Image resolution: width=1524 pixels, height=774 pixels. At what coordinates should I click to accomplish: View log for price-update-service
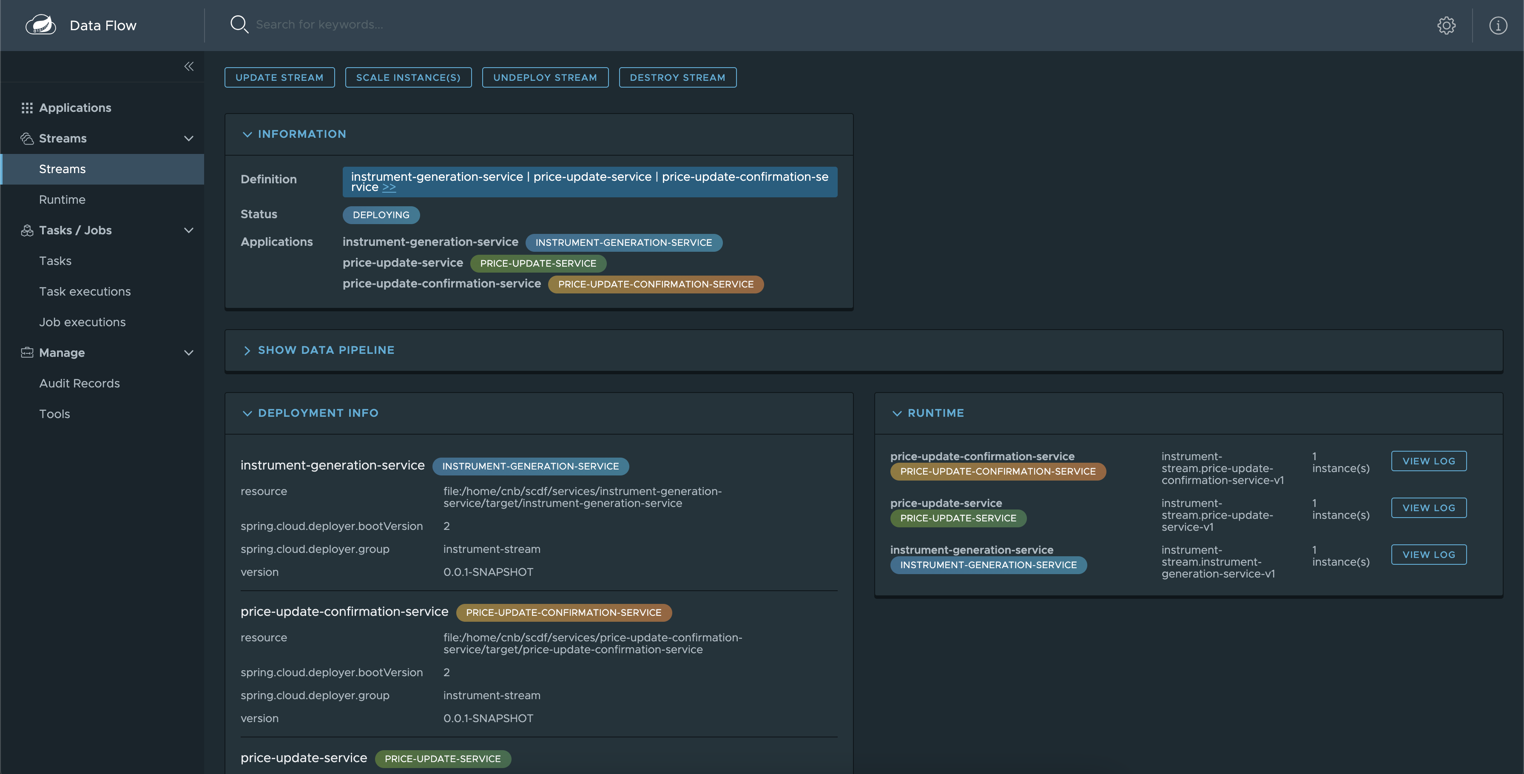coord(1428,508)
